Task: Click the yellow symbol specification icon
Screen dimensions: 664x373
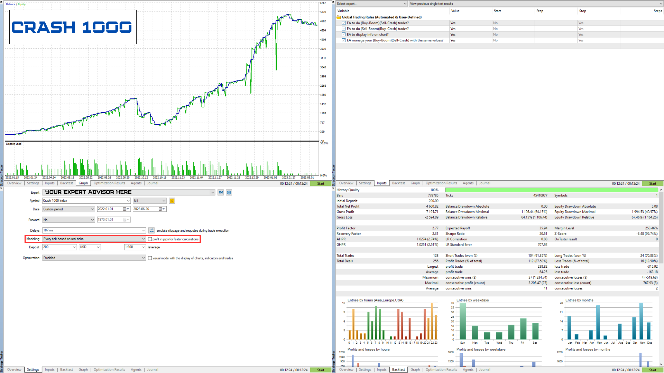Action: coord(172,201)
